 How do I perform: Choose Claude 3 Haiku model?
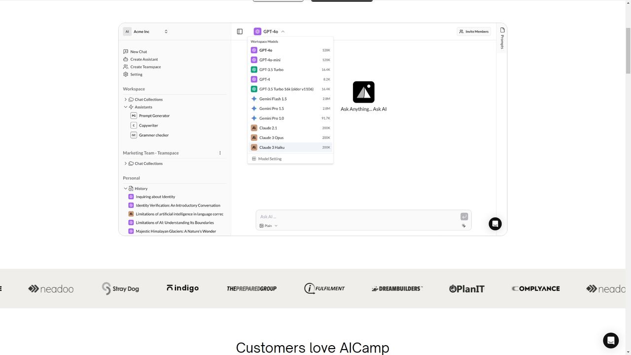click(x=290, y=147)
